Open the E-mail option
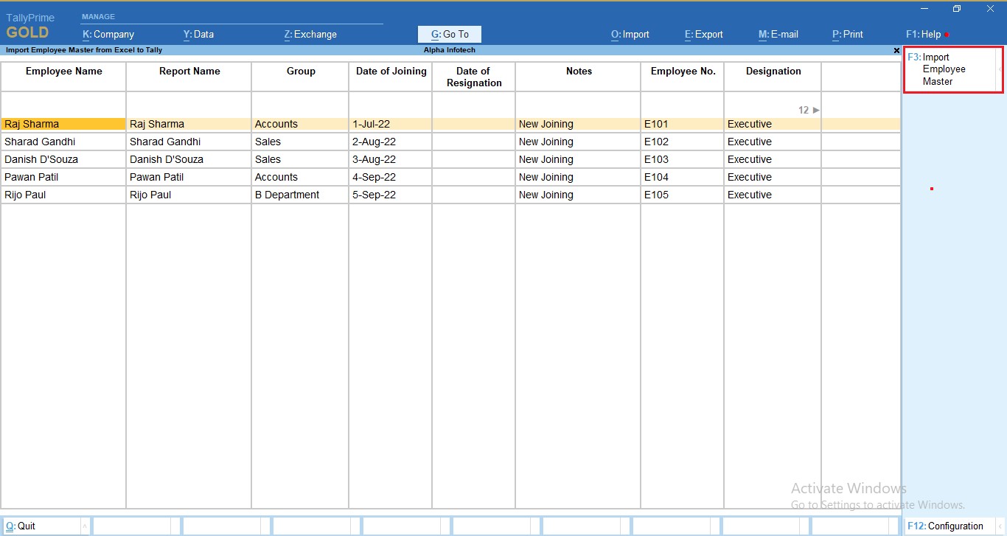 pyautogui.click(x=778, y=34)
